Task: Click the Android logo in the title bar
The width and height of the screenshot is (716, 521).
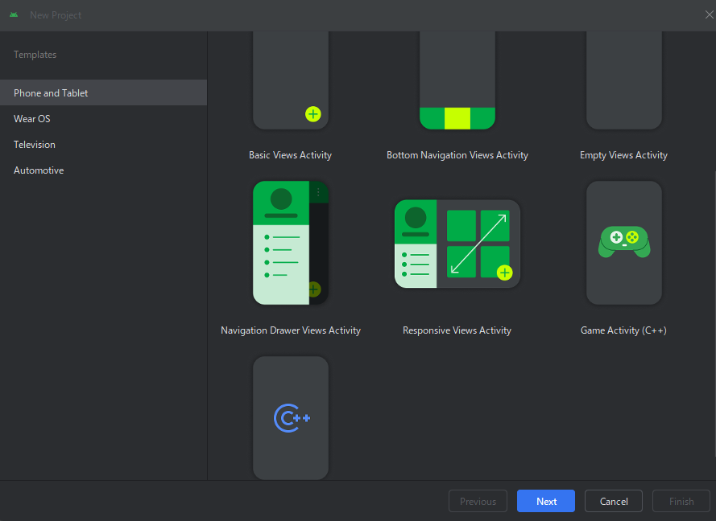Action: pos(14,15)
